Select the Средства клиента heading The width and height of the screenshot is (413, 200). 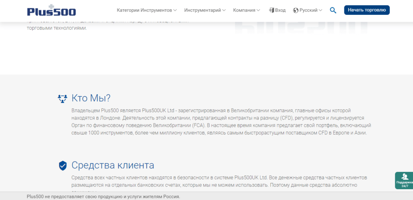(x=113, y=165)
